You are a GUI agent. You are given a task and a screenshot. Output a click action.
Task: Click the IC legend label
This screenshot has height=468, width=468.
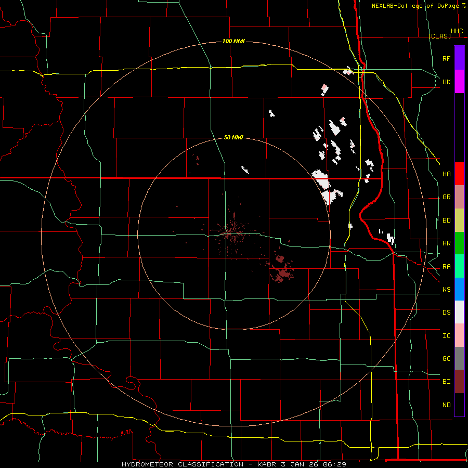click(x=446, y=336)
